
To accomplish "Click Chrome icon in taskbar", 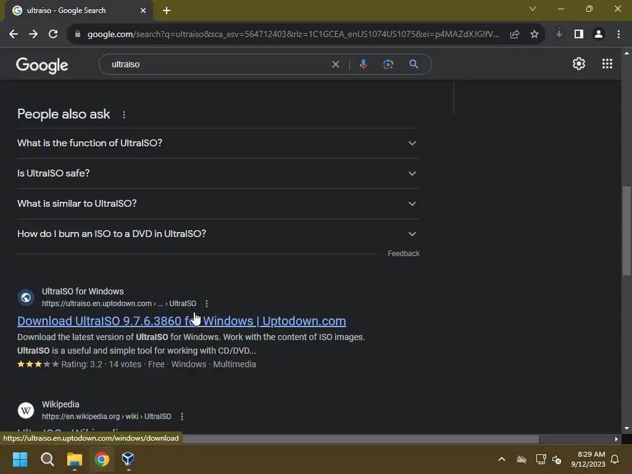I will 102,459.
